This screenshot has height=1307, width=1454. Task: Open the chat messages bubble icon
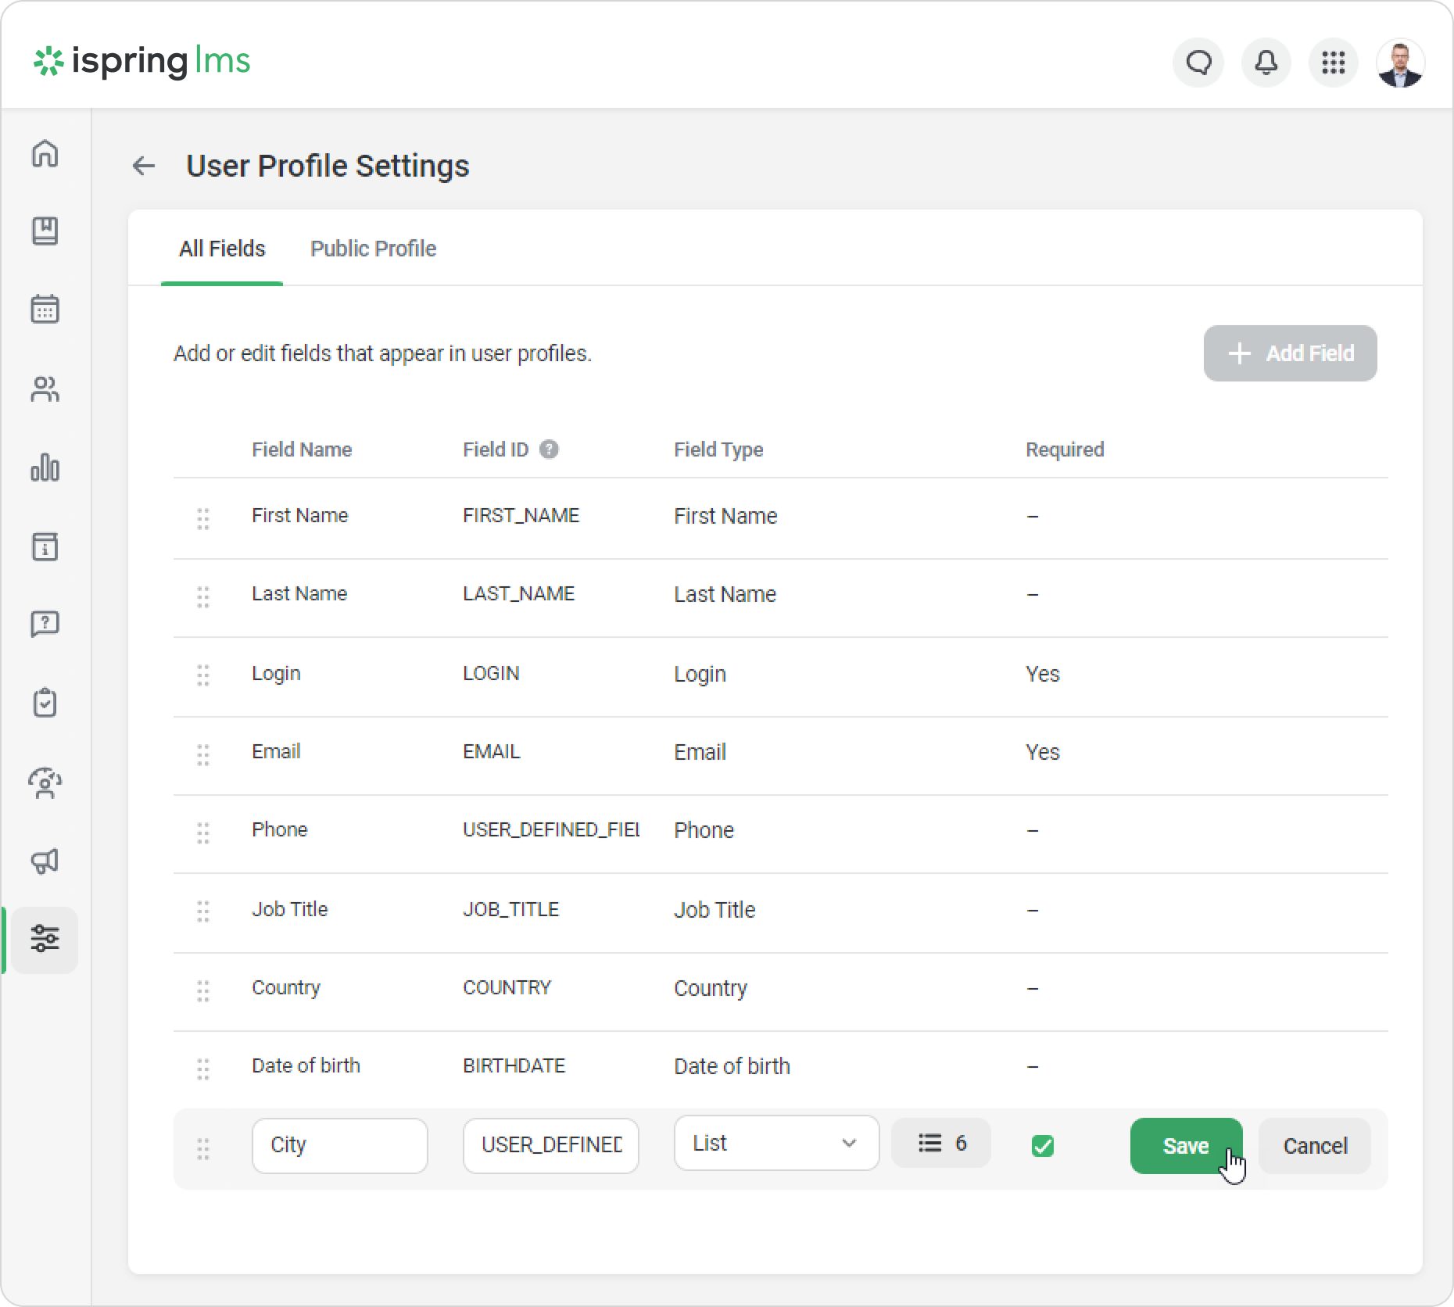point(1198,62)
